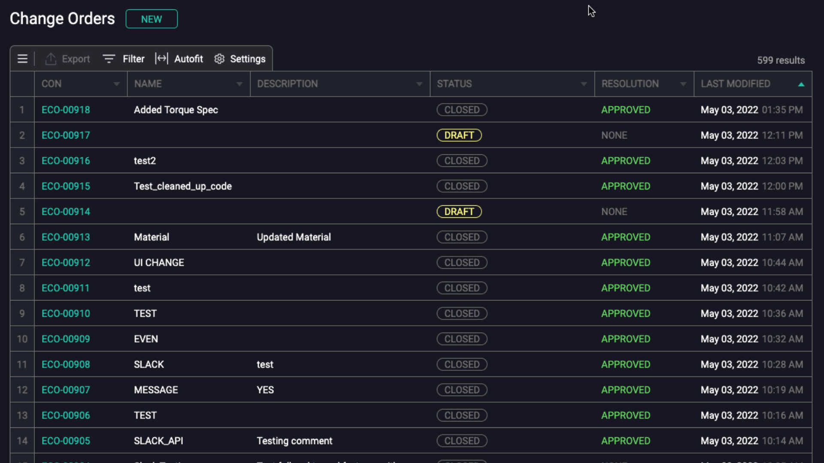Image resolution: width=824 pixels, height=463 pixels.
Task: Click the NEW change order button
Action: pos(151,19)
